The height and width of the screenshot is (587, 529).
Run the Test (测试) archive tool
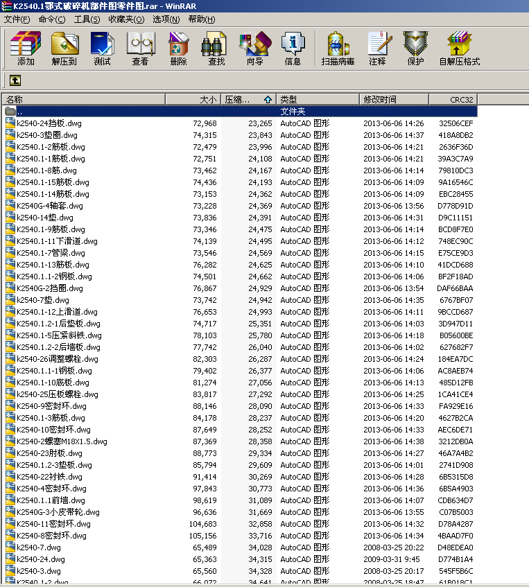pyautogui.click(x=103, y=48)
